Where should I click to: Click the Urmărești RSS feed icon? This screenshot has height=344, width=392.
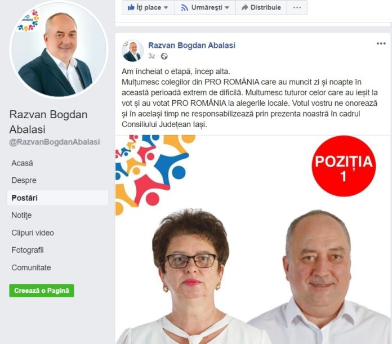point(185,8)
